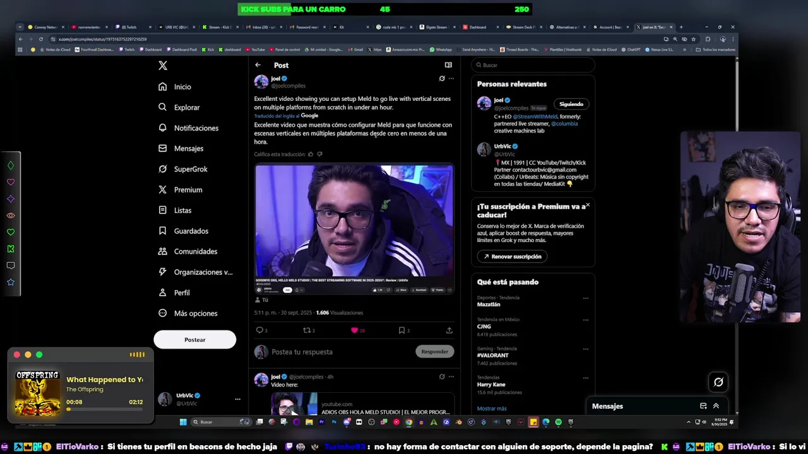Image resolution: width=808 pixels, height=454 pixels.
Task: Open the floating Grok button
Action: 718,382
